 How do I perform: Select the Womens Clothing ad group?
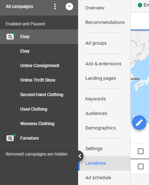(x=37, y=124)
